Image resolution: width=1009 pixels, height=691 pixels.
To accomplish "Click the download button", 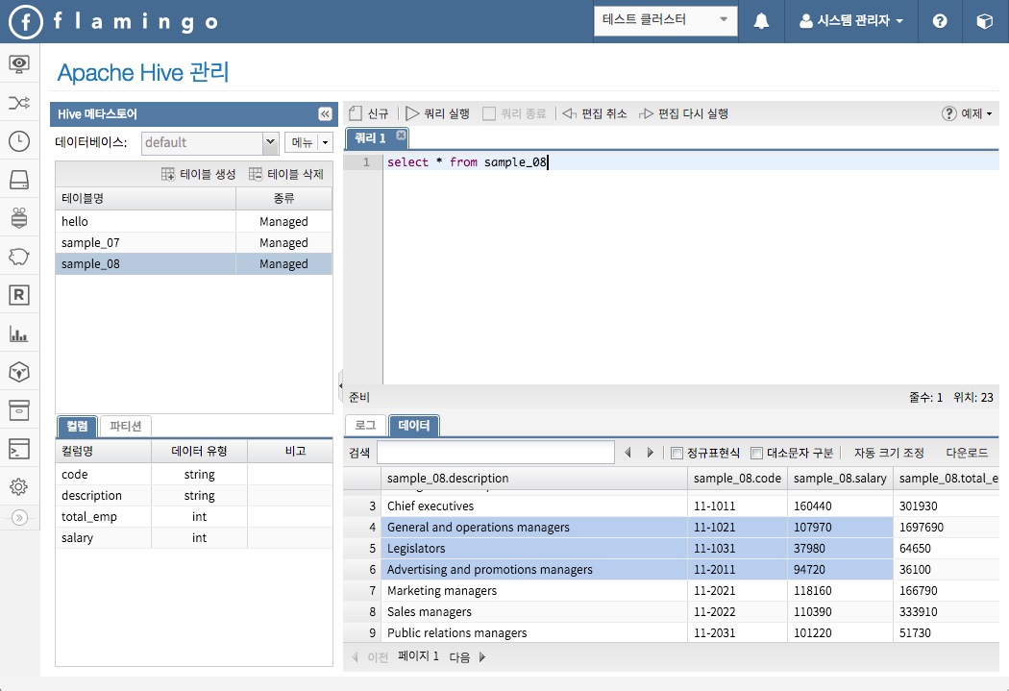I will click(967, 453).
